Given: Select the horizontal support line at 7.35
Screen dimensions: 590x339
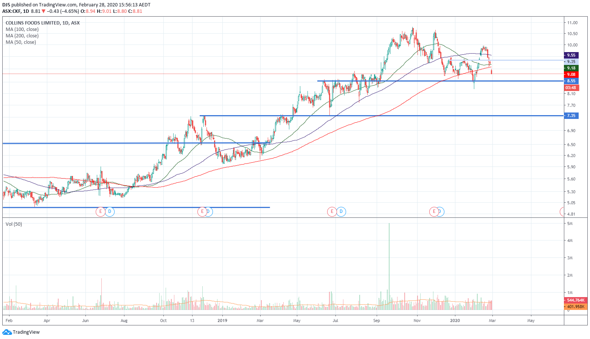Looking at the screenshot, I should pyautogui.click(x=382, y=116).
